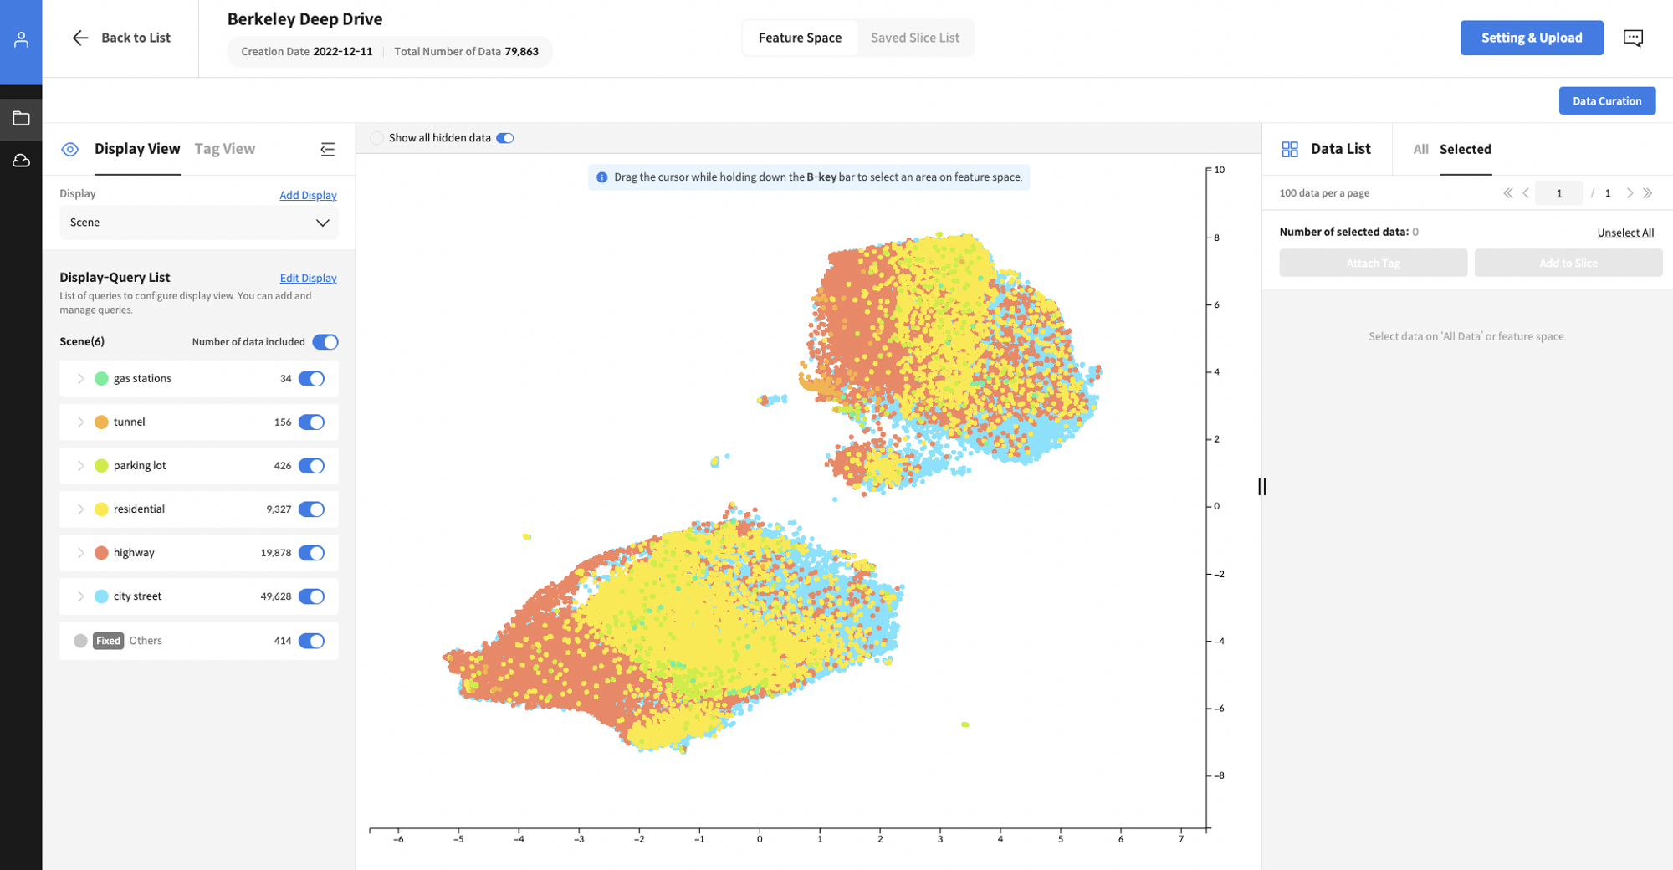Open the Scene display dropdown
The height and width of the screenshot is (870, 1673).
[199, 223]
